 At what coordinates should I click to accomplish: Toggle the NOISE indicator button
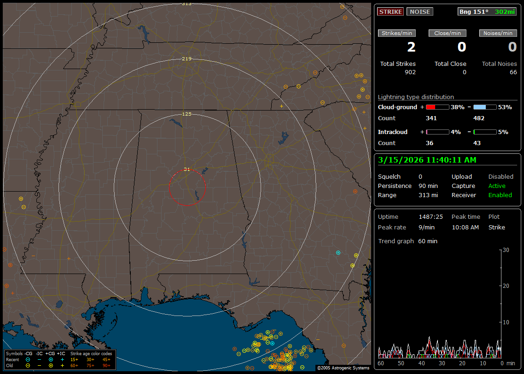419,12
